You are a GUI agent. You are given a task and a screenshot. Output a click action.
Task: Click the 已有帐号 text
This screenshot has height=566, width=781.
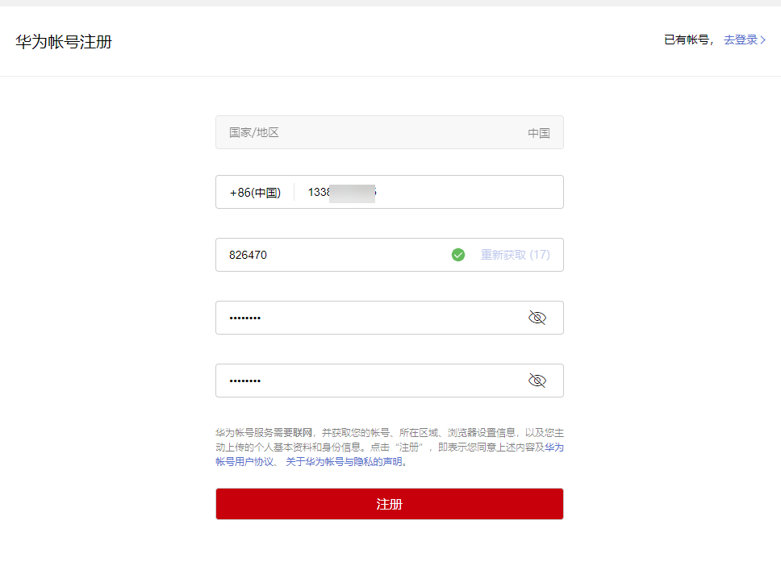point(687,40)
